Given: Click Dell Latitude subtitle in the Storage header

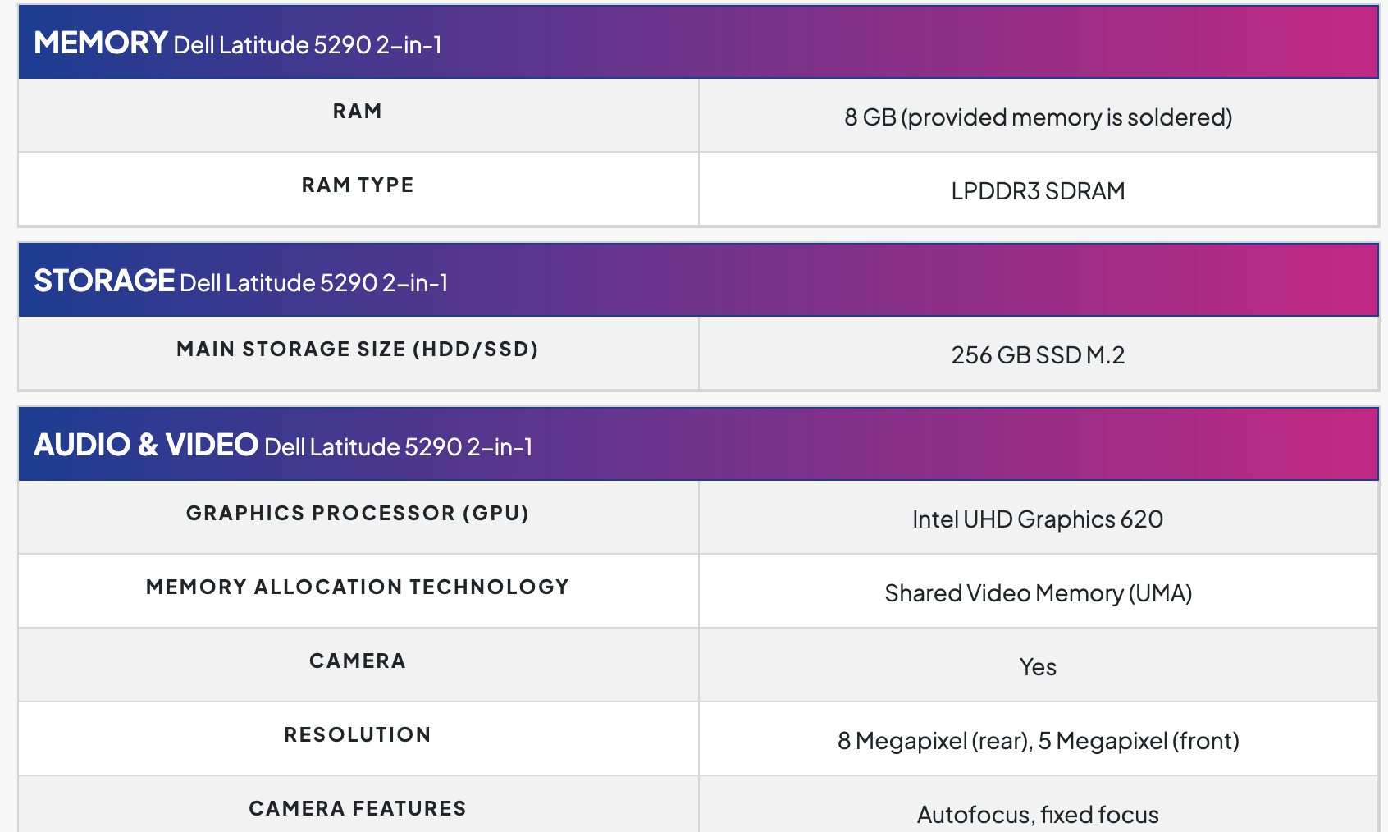Looking at the screenshot, I should [x=314, y=283].
